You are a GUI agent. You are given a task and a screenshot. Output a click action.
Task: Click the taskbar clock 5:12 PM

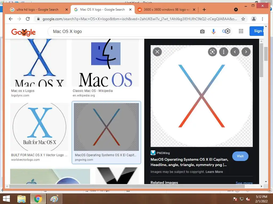(x=262, y=197)
